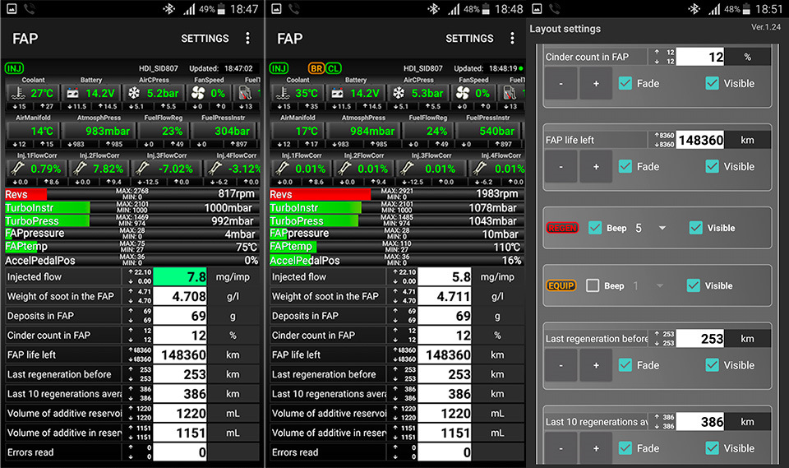Tap the minus button under FAP life left
Viewport: 789px width, 468px height.
561,166
